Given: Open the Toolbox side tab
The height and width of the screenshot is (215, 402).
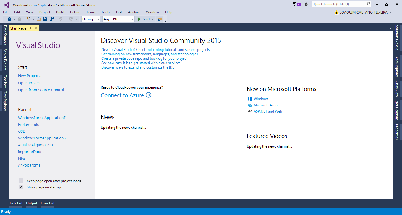Looking at the screenshot, I should pyautogui.click(x=5, y=82).
